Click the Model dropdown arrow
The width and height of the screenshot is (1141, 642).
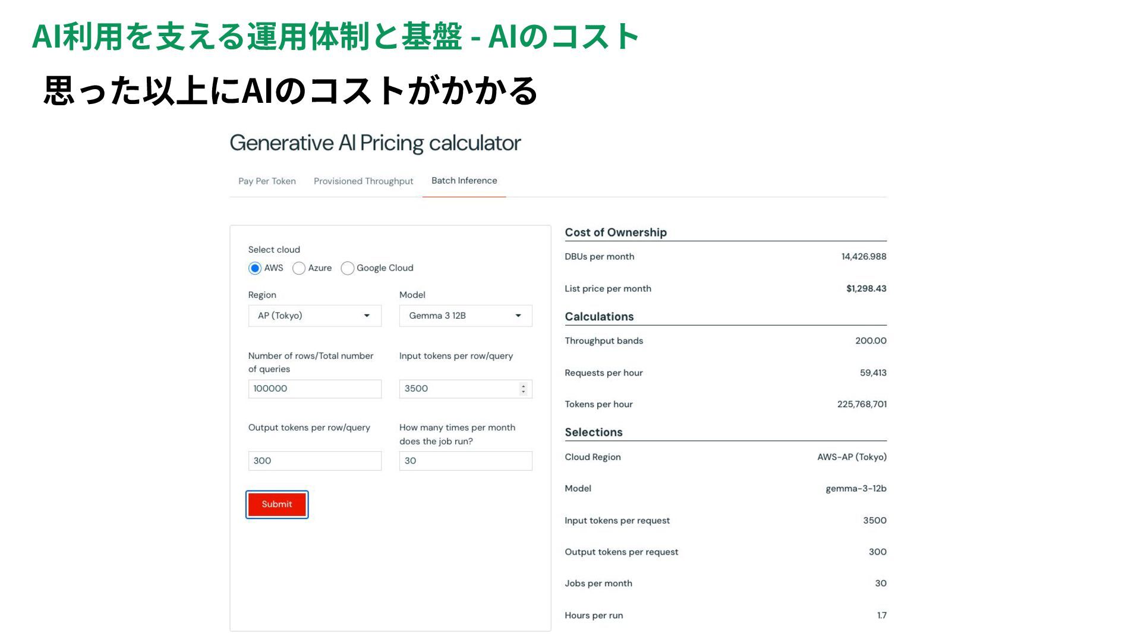(x=518, y=316)
